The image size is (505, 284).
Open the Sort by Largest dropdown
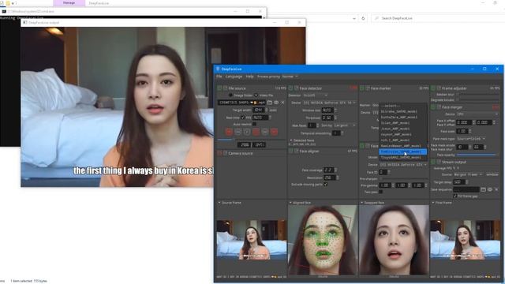pyautogui.click(x=345, y=125)
